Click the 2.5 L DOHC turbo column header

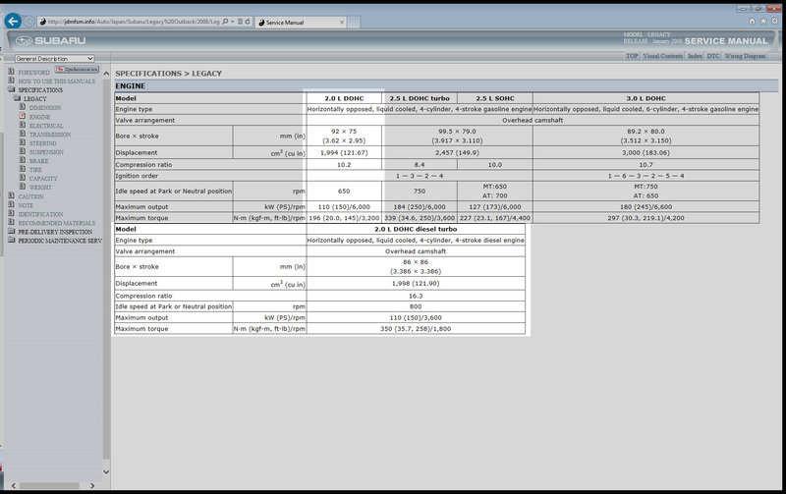coord(420,98)
